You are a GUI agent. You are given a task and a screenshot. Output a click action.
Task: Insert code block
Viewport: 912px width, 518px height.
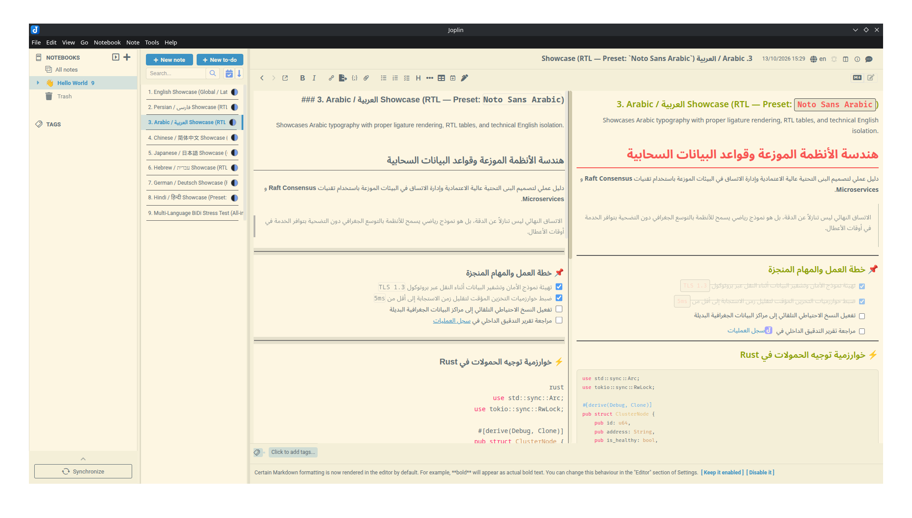coord(355,78)
